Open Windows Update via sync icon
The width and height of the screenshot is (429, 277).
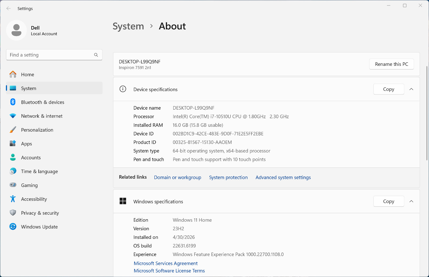(x=13, y=226)
